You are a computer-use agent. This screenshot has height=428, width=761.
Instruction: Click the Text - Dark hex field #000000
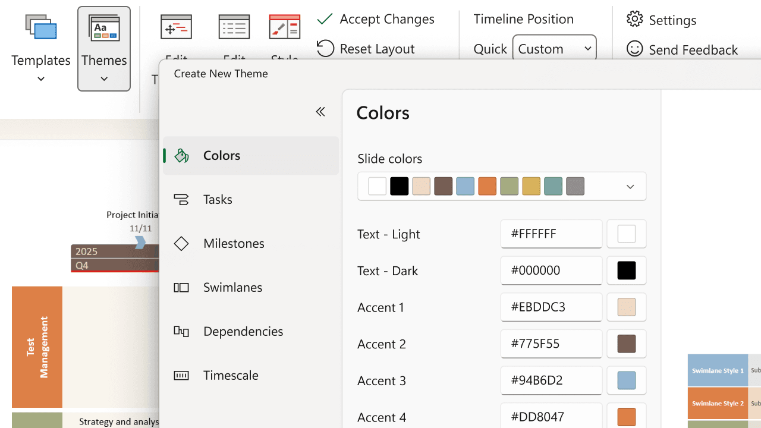click(x=551, y=270)
